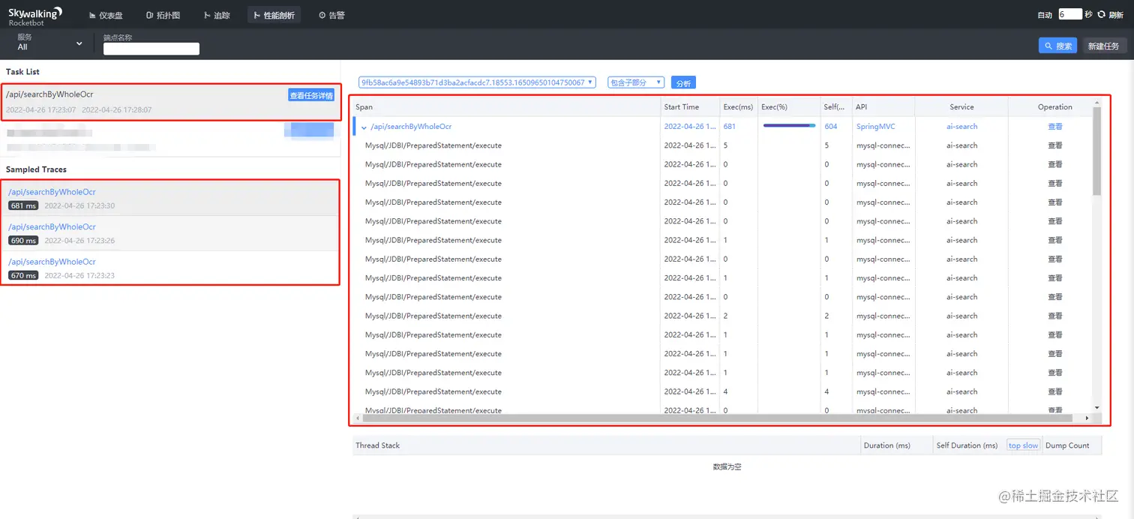This screenshot has height=519, width=1134.
Task: Switch to the 拓扑图 topology tab
Action: (x=163, y=15)
